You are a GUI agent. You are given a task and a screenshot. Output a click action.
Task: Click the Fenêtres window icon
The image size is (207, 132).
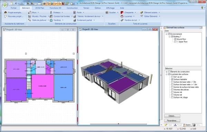click(x=51, y=20)
